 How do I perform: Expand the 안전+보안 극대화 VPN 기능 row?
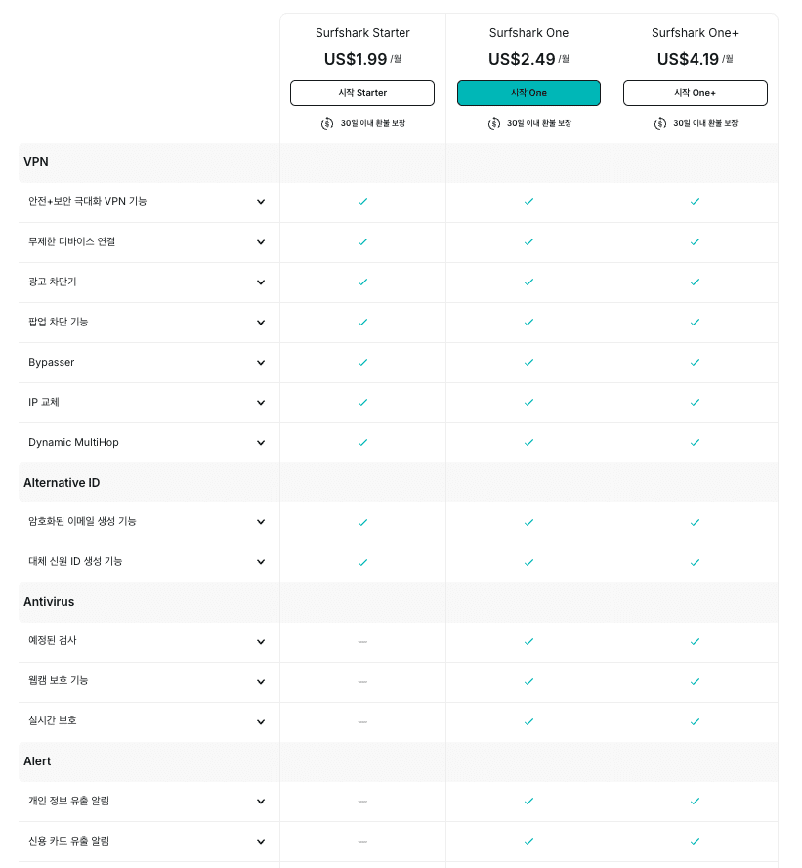click(261, 202)
